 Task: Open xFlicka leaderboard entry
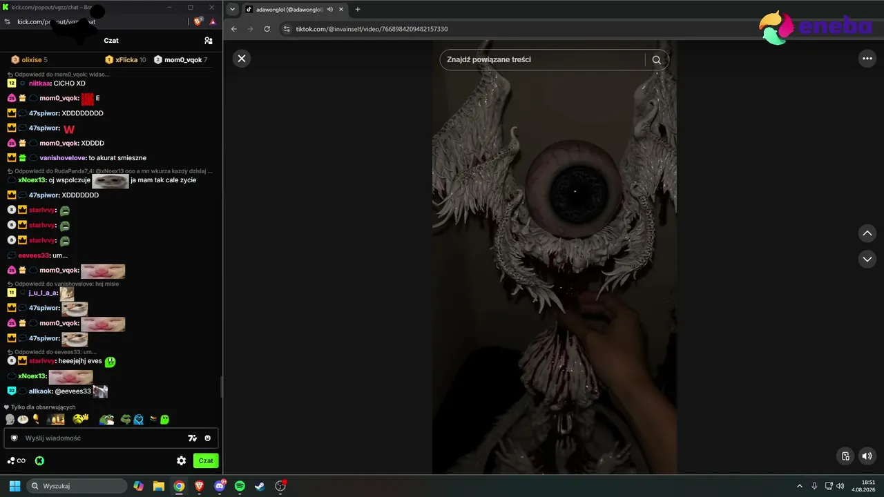(x=126, y=60)
